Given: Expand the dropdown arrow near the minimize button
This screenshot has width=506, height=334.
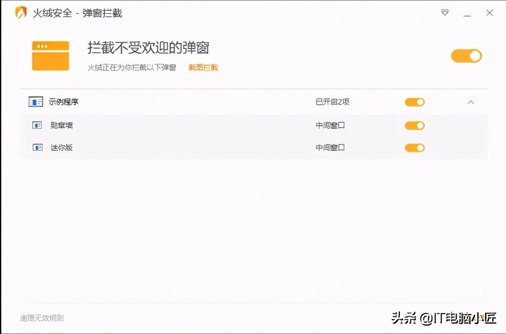Looking at the screenshot, I should coord(444,13).
